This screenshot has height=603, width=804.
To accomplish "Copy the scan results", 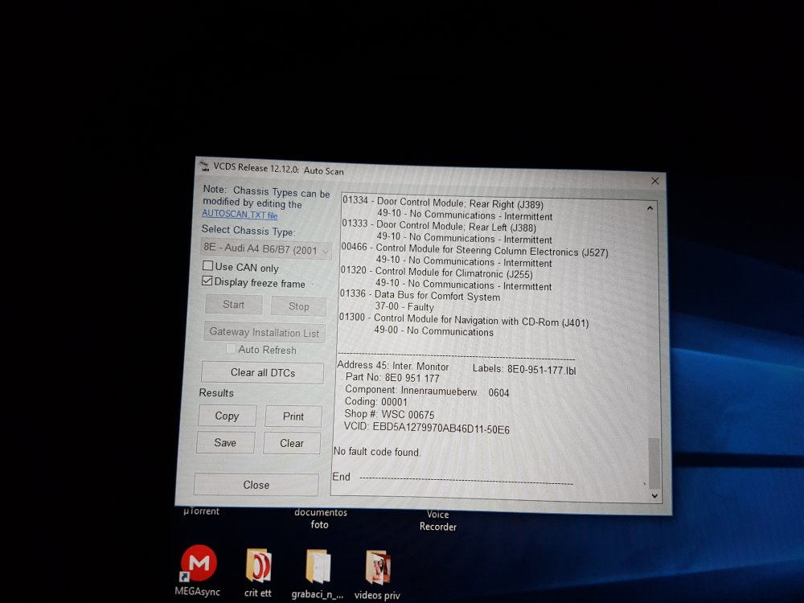I will click(x=227, y=416).
